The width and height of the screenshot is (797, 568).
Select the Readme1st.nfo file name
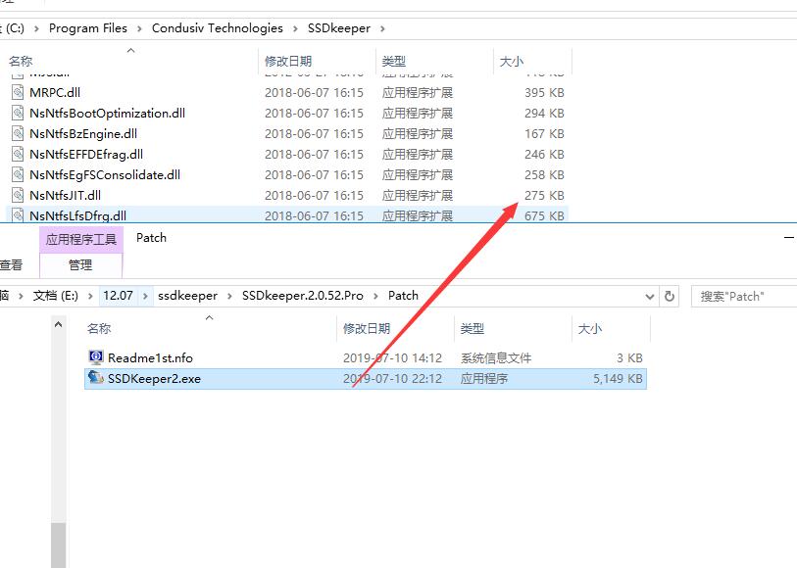pyautogui.click(x=150, y=357)
